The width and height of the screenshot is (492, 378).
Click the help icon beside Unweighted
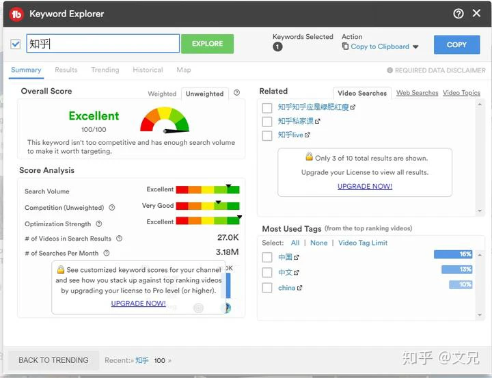(x=237, y=92)
